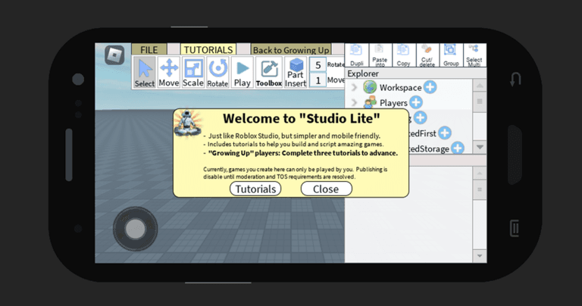Open the FILE tab

pos(149,50)
